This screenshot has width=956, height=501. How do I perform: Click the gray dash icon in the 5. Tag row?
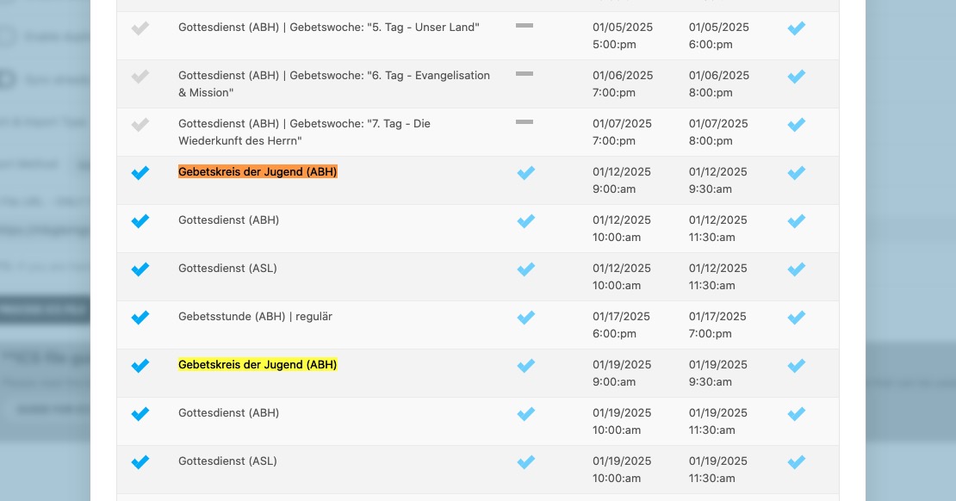[525, 26]
